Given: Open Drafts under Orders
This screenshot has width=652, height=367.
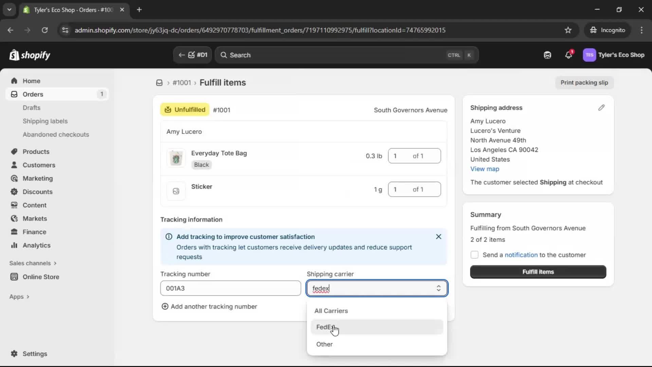Looking at the screenshot, I should pyautogui.click(x=32, y=107).
